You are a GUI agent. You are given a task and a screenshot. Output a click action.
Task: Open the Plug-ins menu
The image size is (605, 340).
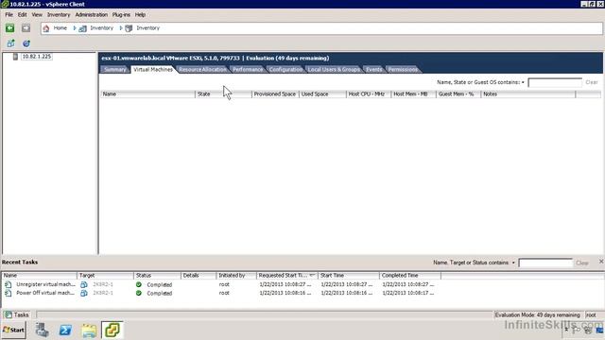coord(121,15)
